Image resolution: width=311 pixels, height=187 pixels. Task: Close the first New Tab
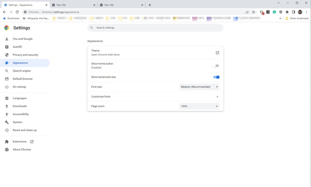click(x=94, y=5)
